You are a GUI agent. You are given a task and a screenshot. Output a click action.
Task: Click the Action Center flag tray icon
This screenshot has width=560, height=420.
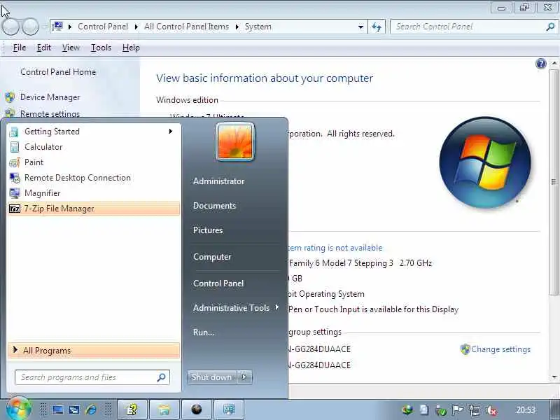coord(458,410)
